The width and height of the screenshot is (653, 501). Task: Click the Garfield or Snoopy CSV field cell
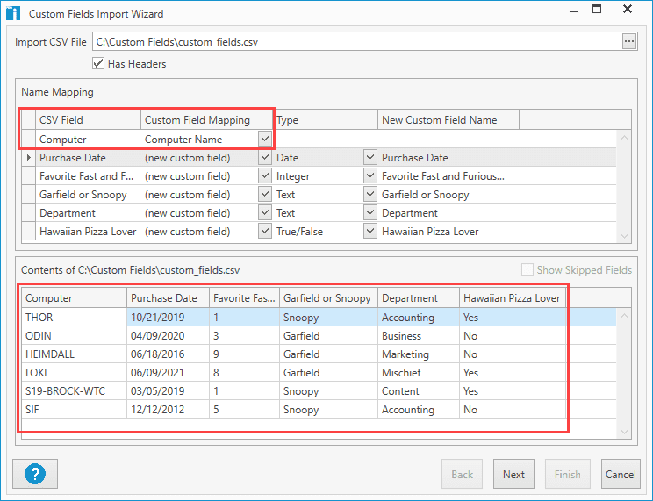coord(89,195)
